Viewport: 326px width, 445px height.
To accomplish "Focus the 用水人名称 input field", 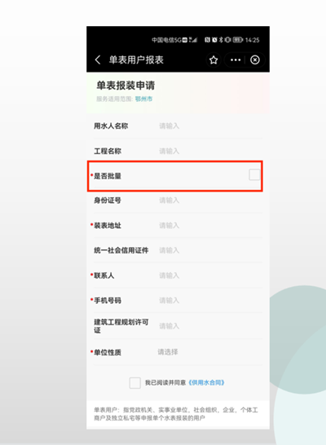I will [210, 126].
